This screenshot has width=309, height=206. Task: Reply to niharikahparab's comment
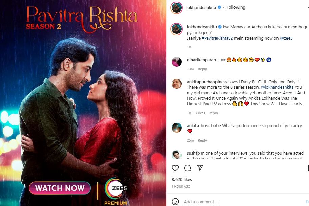tap(202, 69)
